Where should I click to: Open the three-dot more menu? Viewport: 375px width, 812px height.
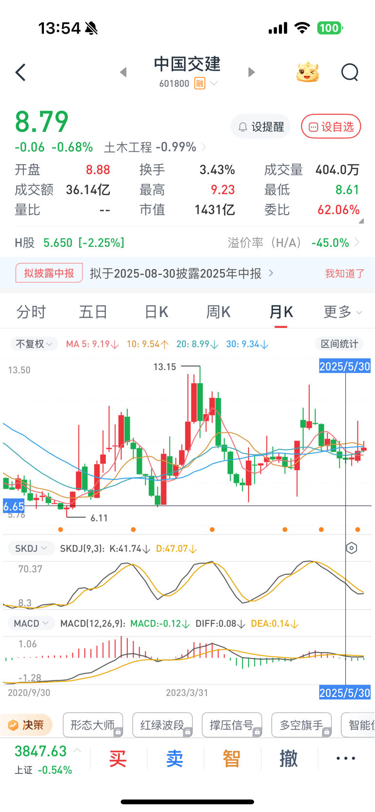(x=346, y=758)
